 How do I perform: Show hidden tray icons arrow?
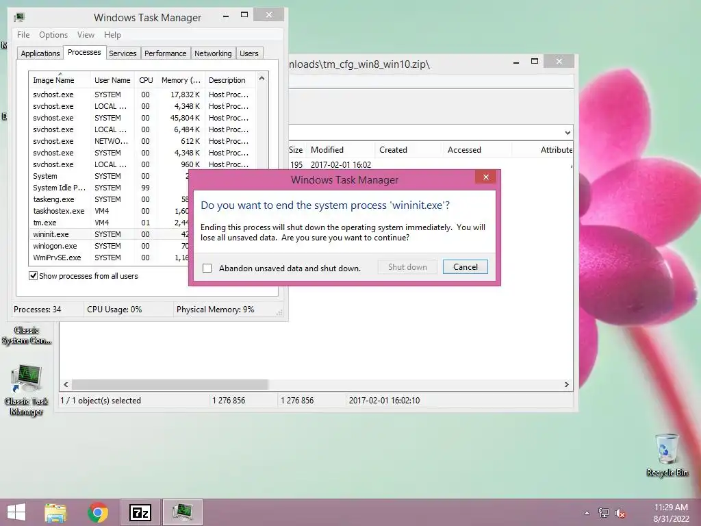pyautogui.click(x=587, y=513)
